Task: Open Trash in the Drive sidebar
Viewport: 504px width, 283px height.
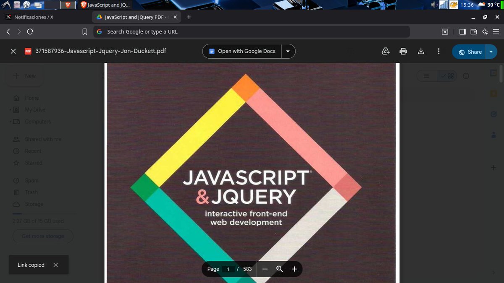Action: click(31, 192)
